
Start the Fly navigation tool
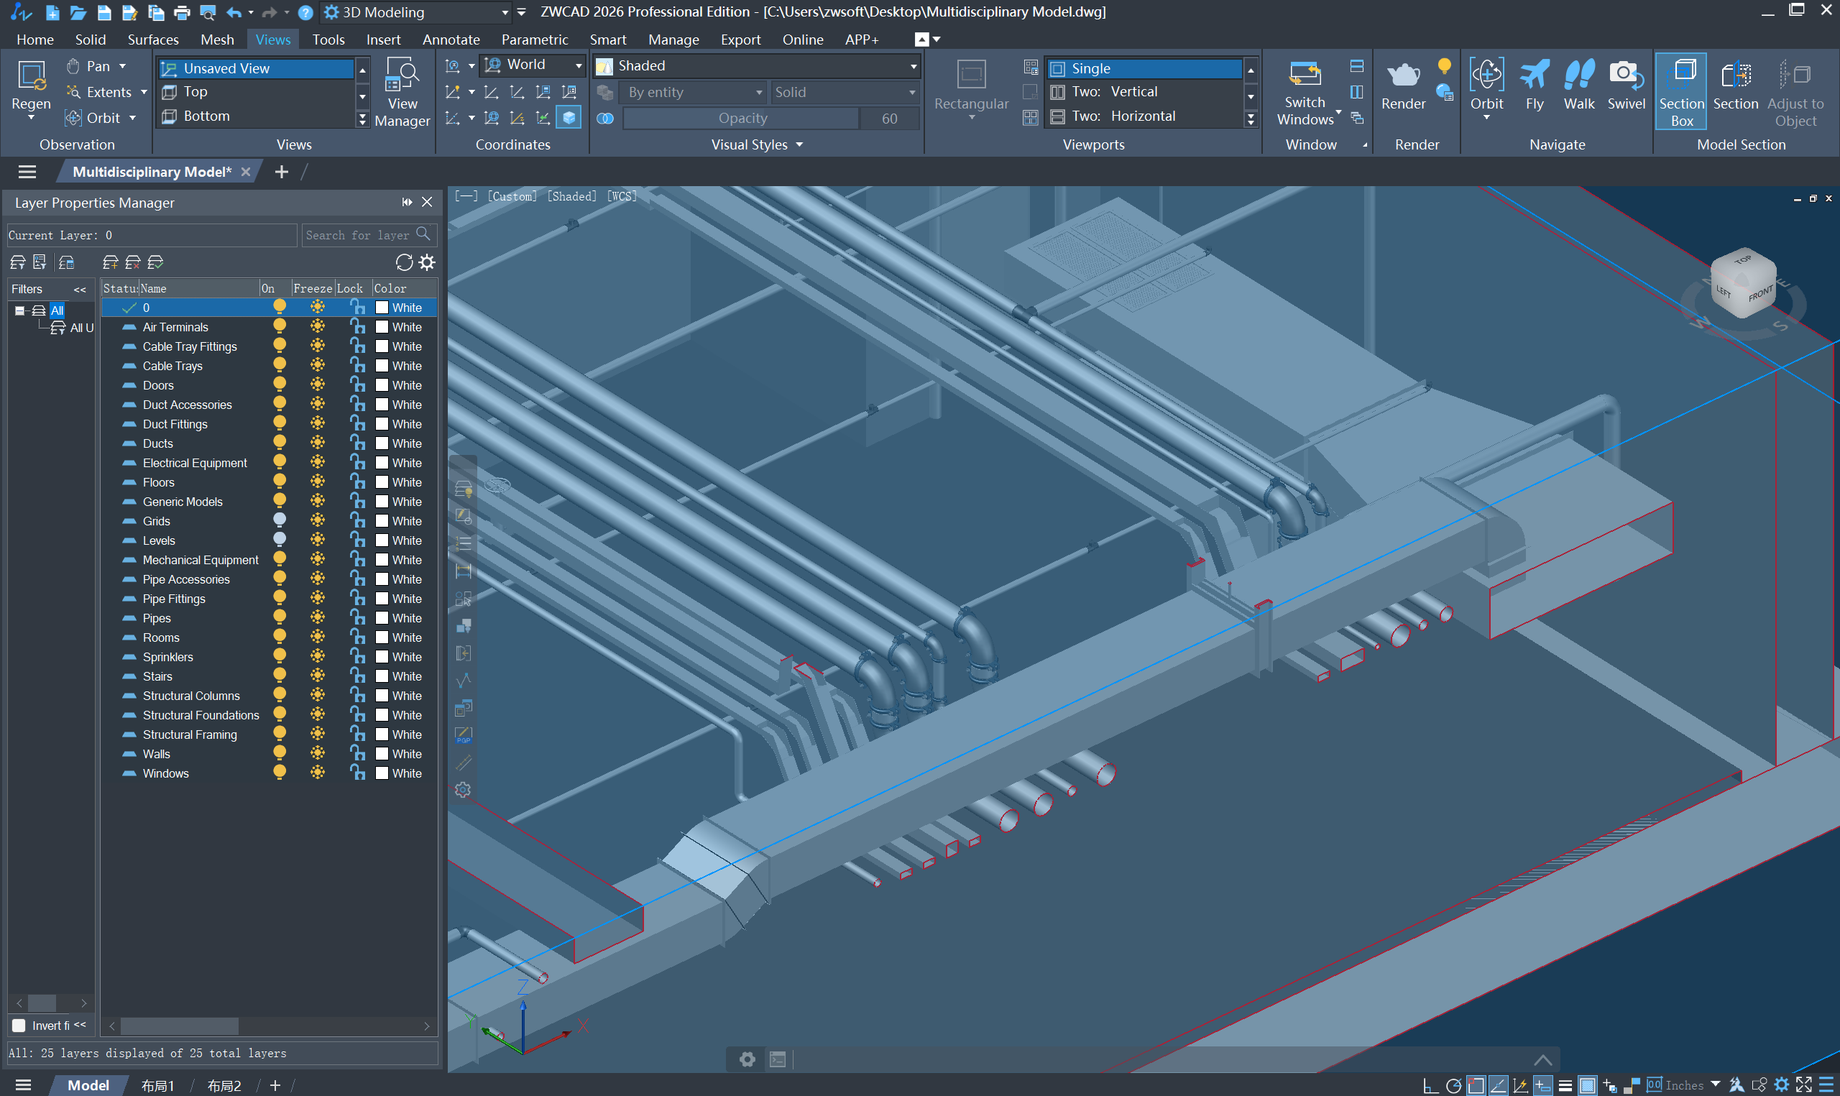(1535, 85)
